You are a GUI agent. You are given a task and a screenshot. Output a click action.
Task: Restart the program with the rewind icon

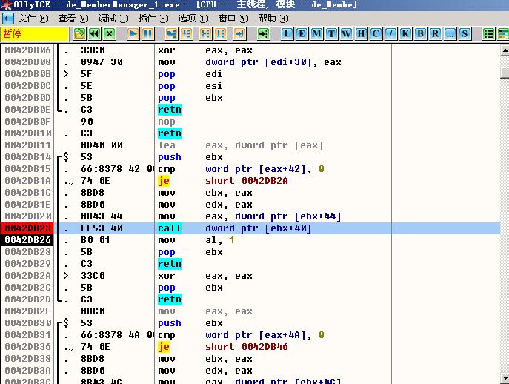click(x=95, y=33)
